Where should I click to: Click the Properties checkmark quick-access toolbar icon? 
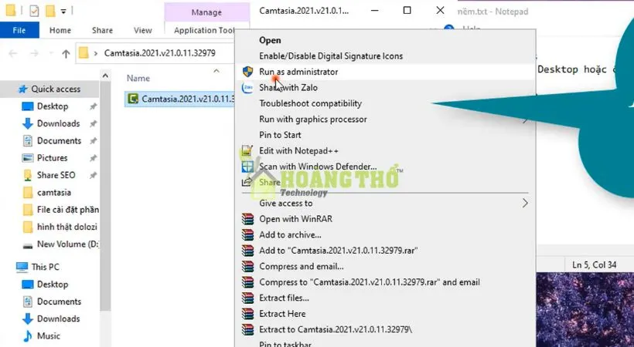coord(34,11)
